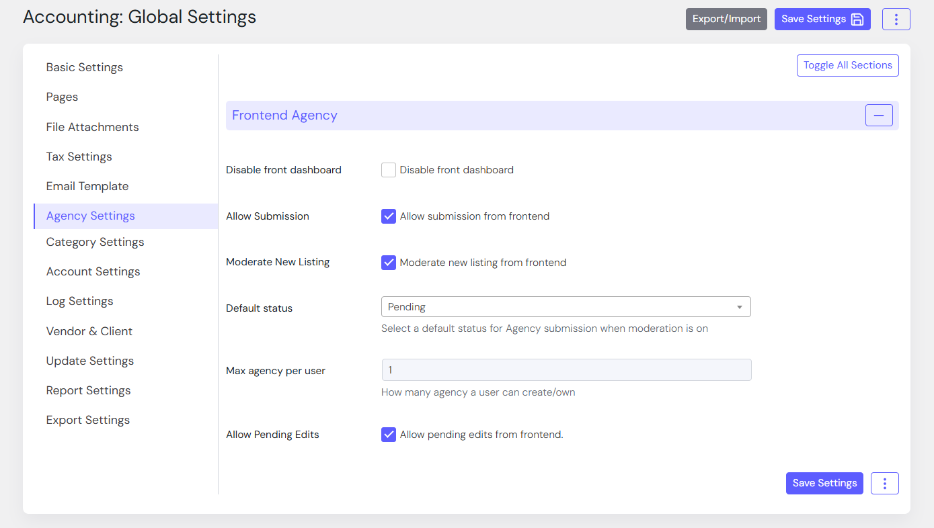Open Export Settings in sidebar

(88, 420)
